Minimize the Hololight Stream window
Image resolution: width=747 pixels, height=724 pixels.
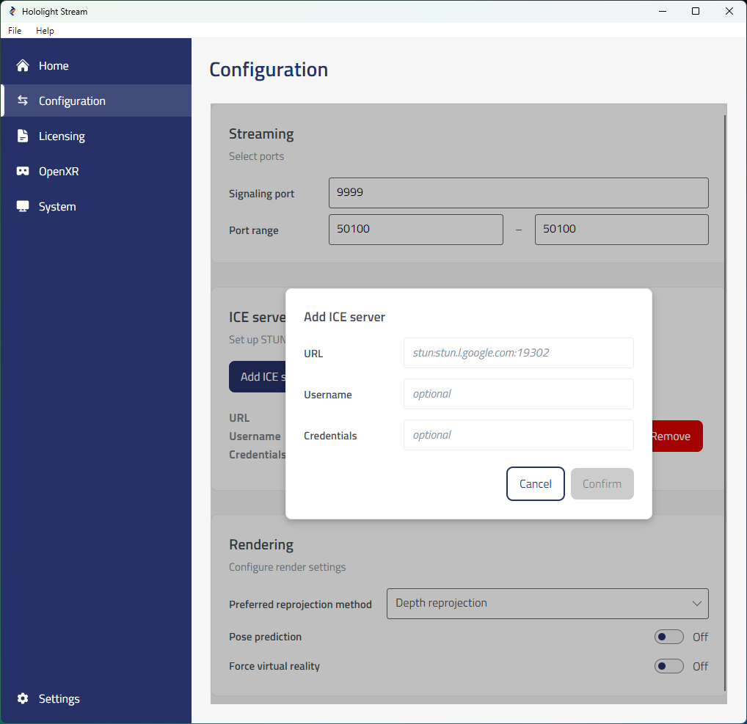[x=662, y=11]
